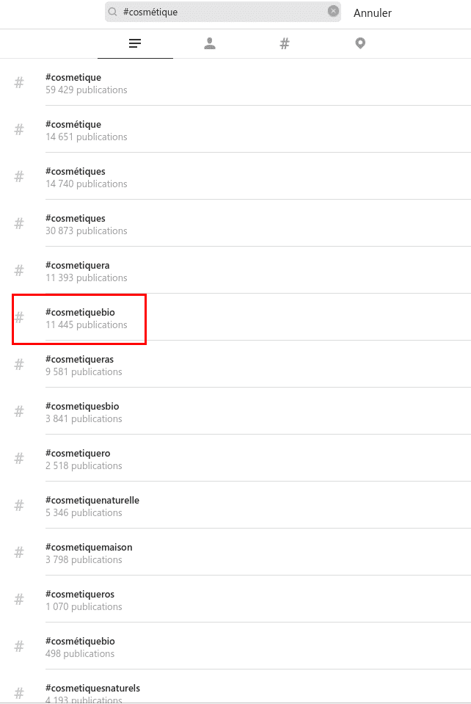Select the Hashtags tab icon

tap(285, 44)
